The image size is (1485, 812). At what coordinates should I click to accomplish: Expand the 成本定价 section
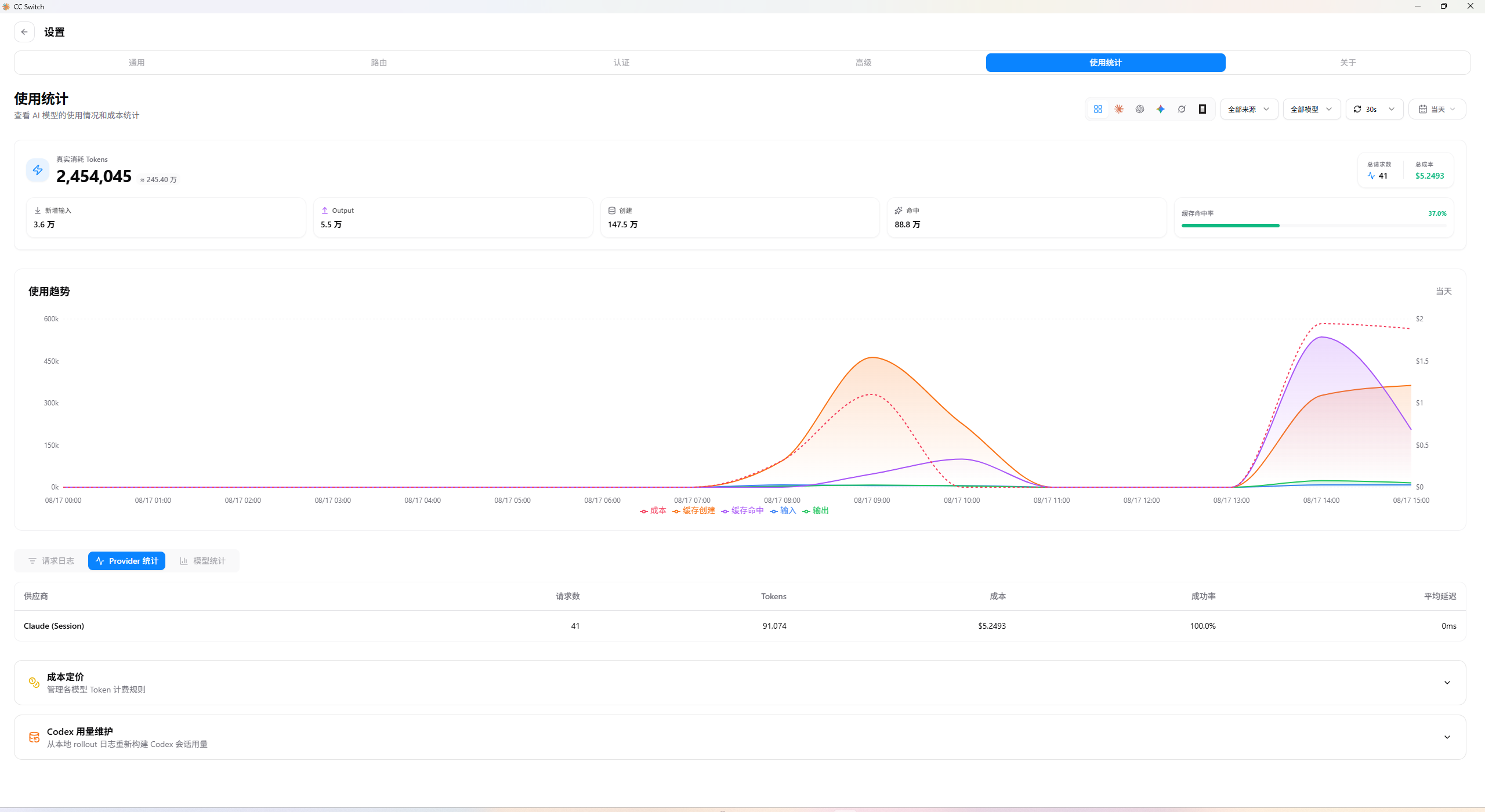coord(740,683)
